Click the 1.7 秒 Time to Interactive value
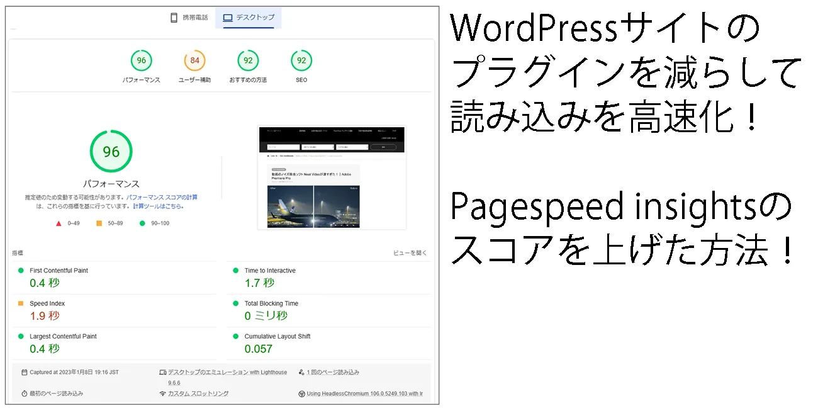818x411 pixels. pyautogui.click(x=259, y=283)
